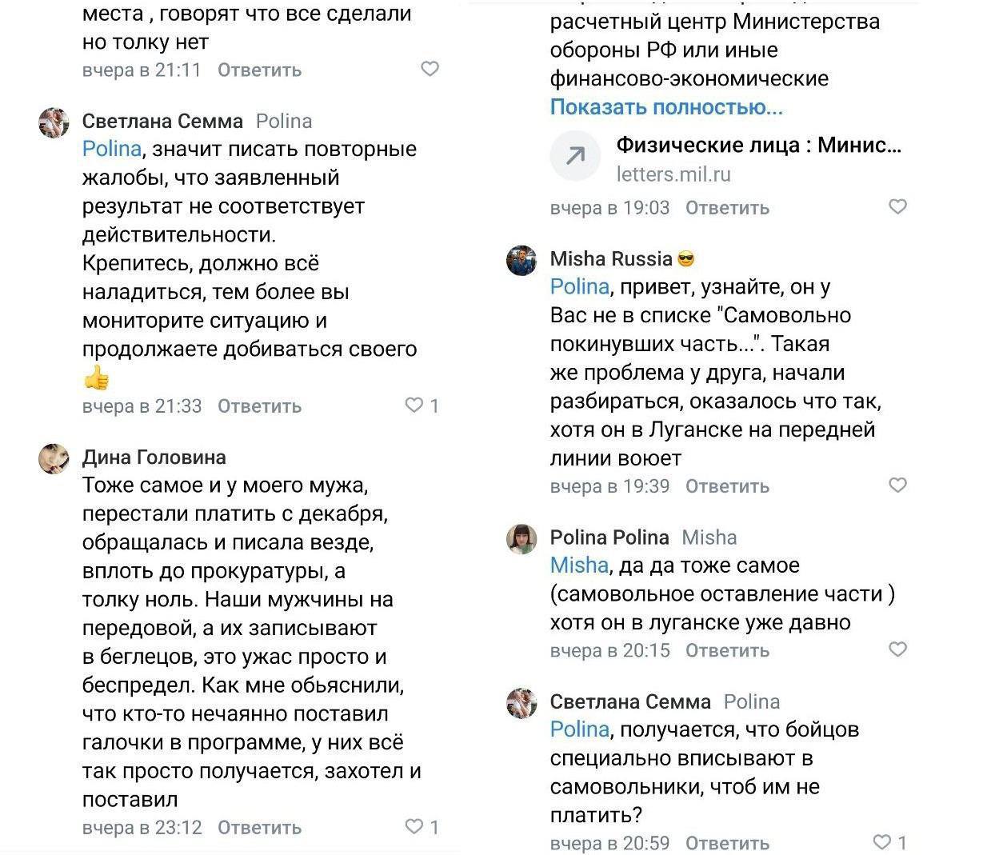This screenshot has height=855, width=995.
Task: Like Misha Russia's comment
Action: pyautogui.click(x=897, y=485)
